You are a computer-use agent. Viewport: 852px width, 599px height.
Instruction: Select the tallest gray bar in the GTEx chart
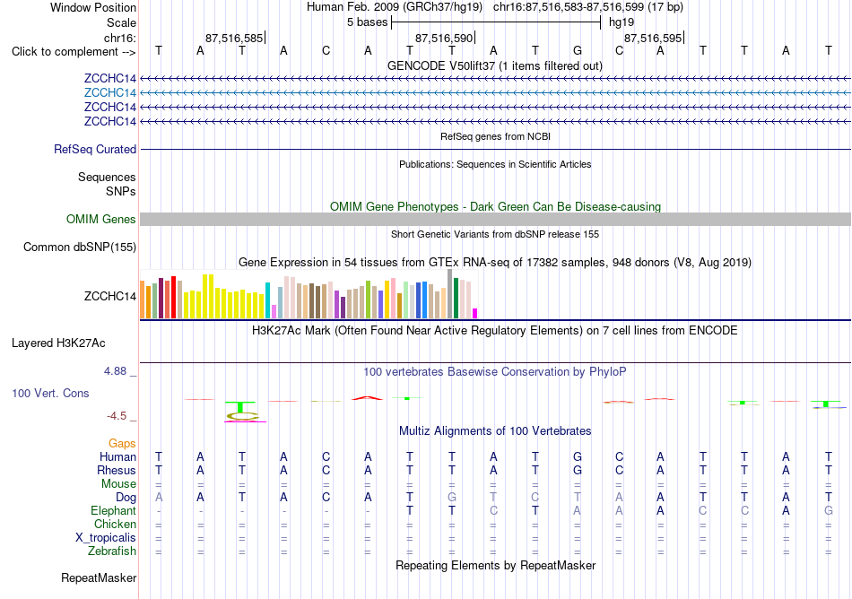450,294
